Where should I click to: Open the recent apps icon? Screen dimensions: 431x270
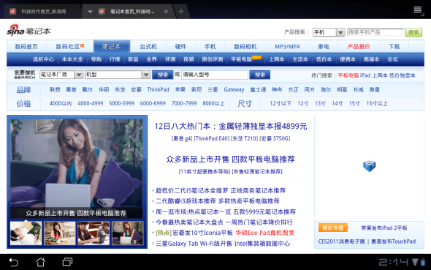pos(67,262)
